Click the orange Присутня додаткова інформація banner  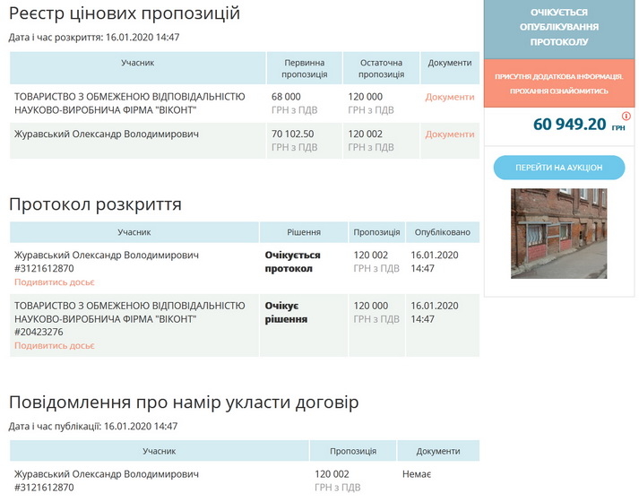click(x=559, y=83)
